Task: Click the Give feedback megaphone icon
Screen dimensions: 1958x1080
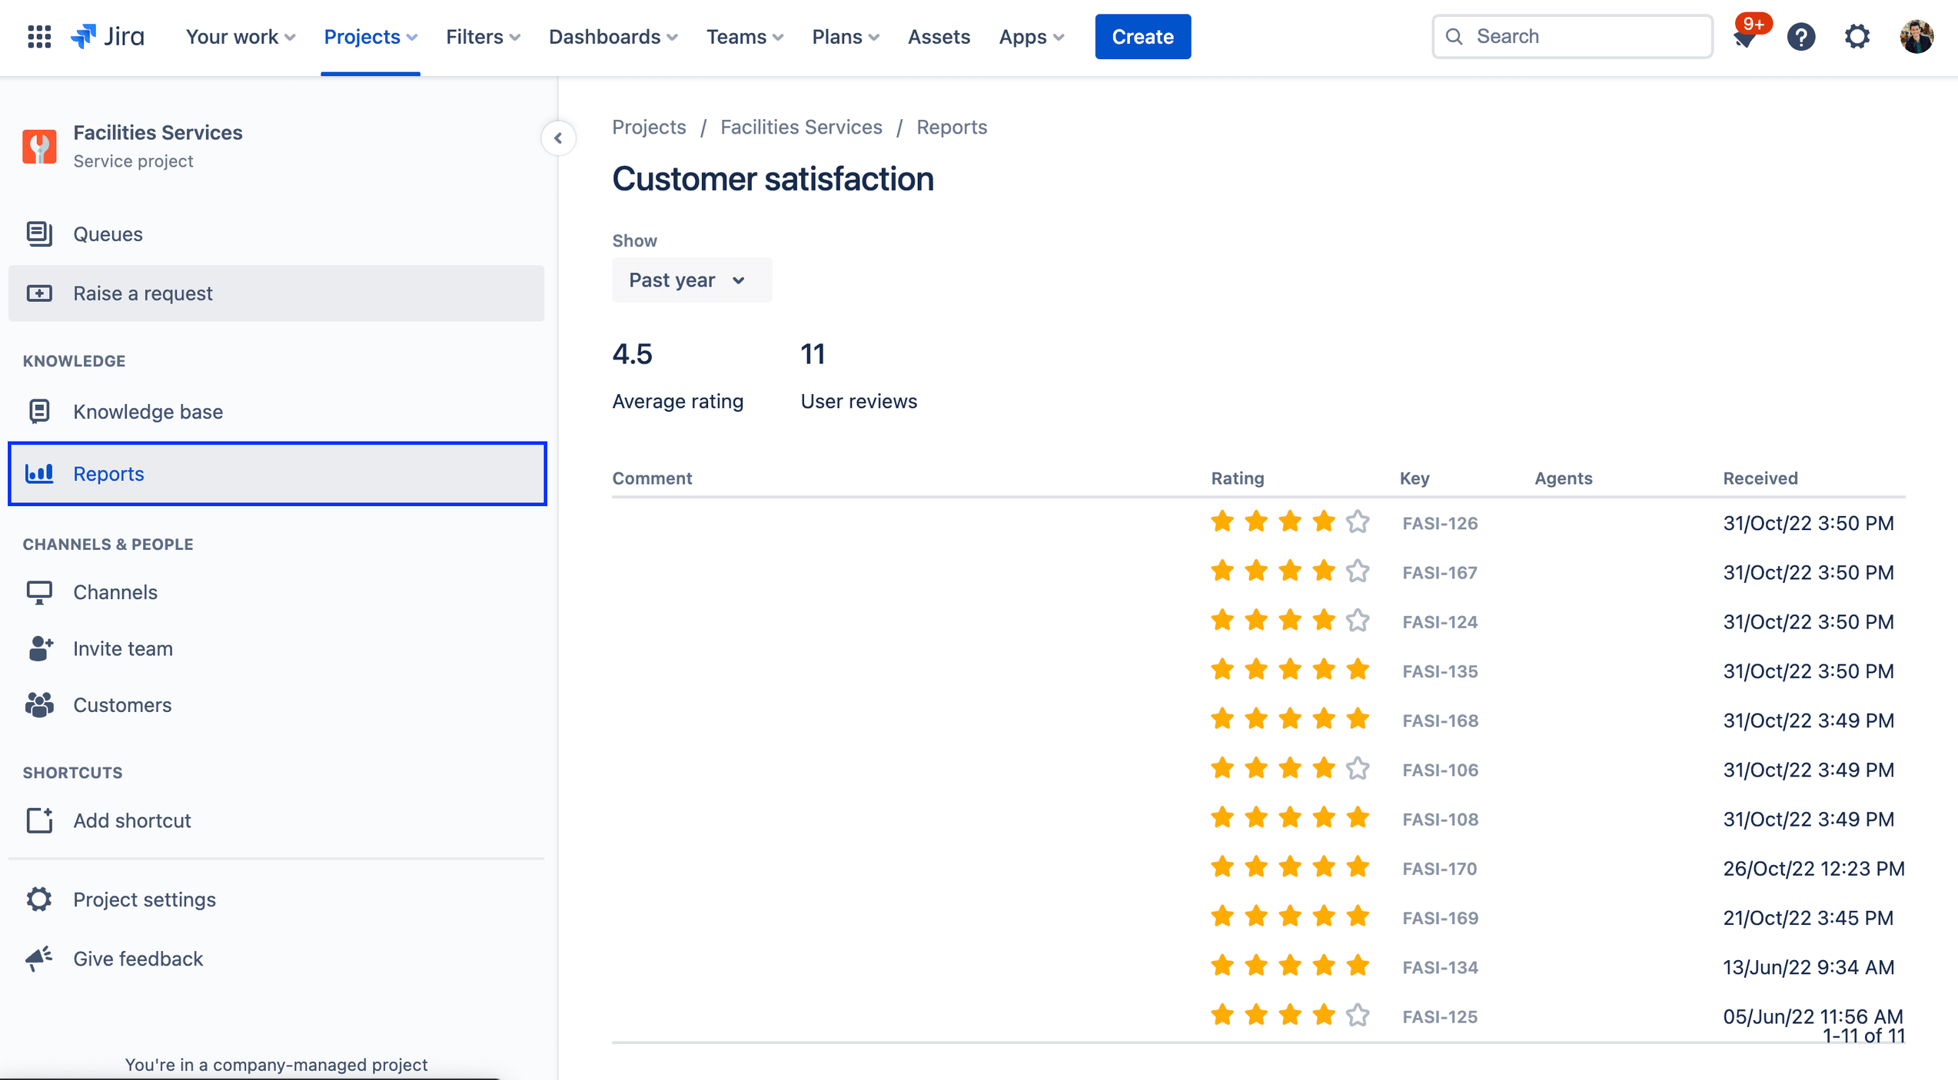Action: [x=38, y=958]
